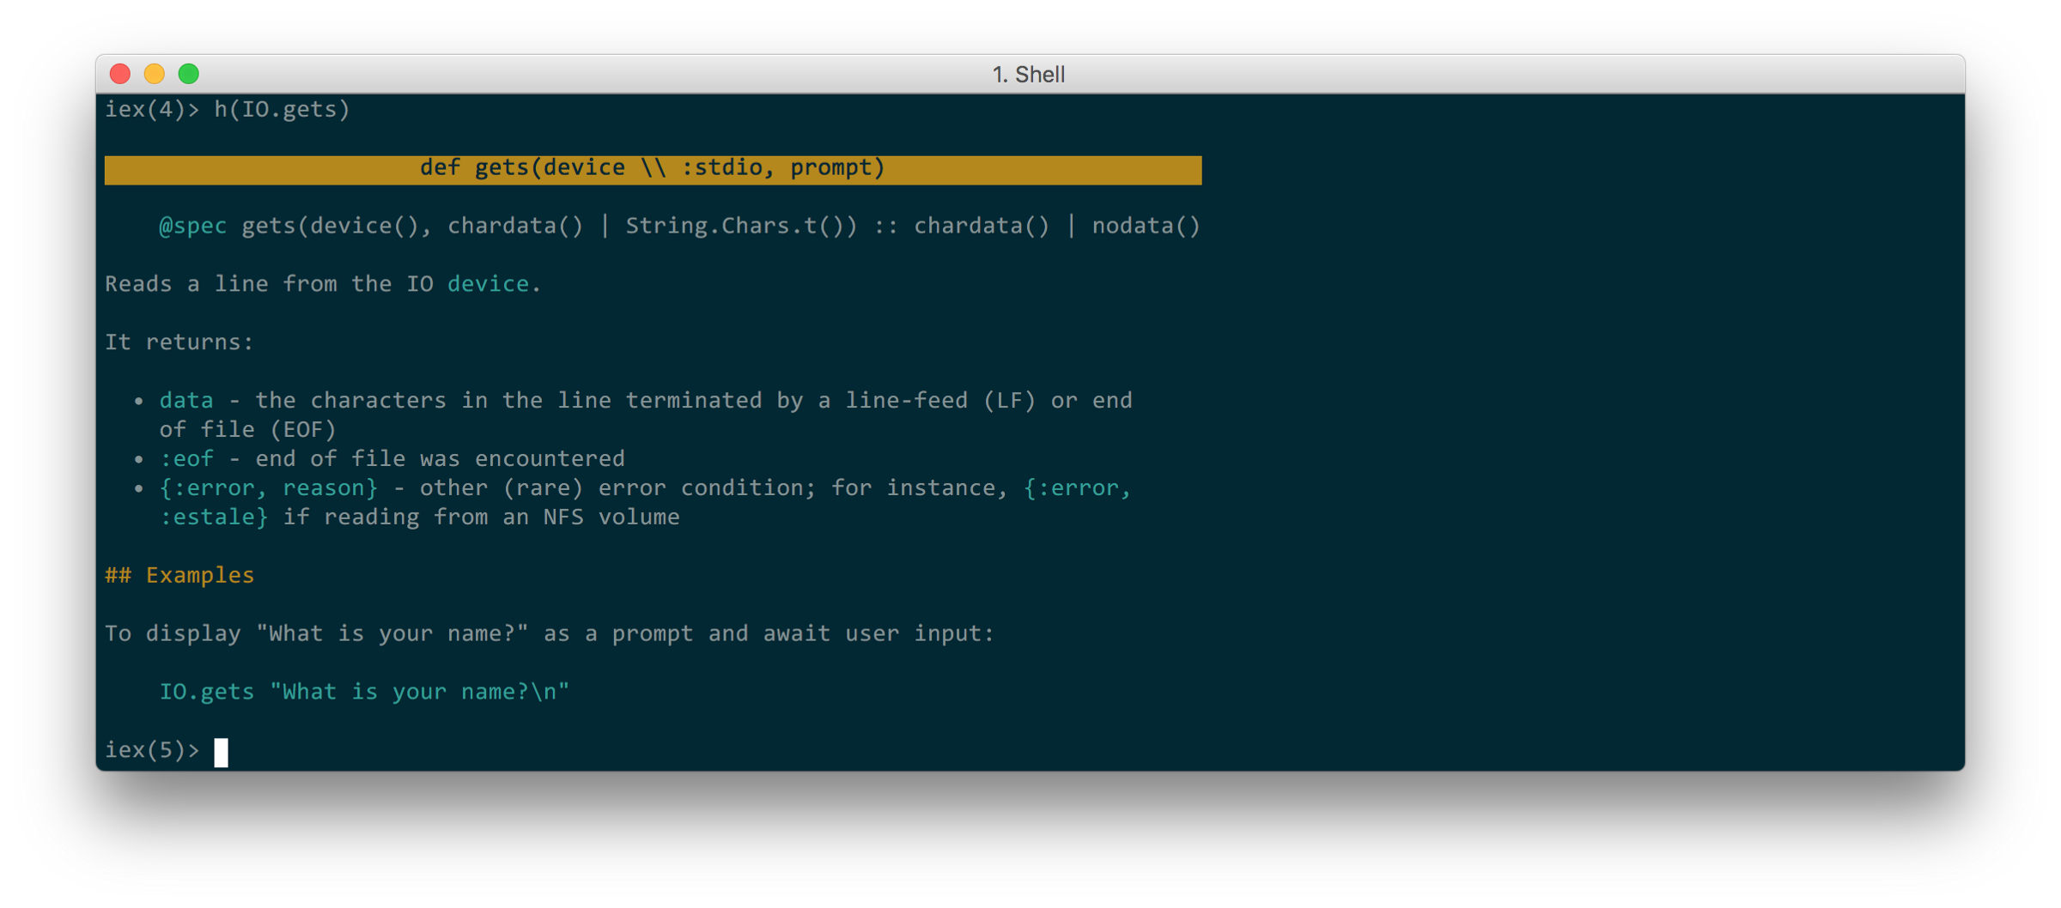
Task: Select the "@spec" keyword
Action: [192, 227]
